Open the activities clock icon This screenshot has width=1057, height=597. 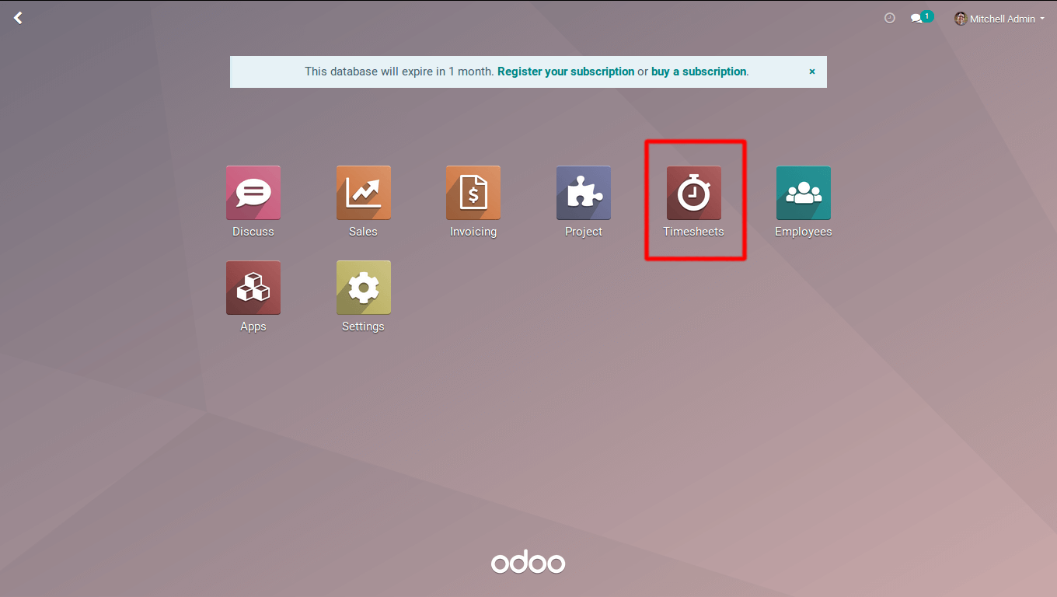point(890,18)
